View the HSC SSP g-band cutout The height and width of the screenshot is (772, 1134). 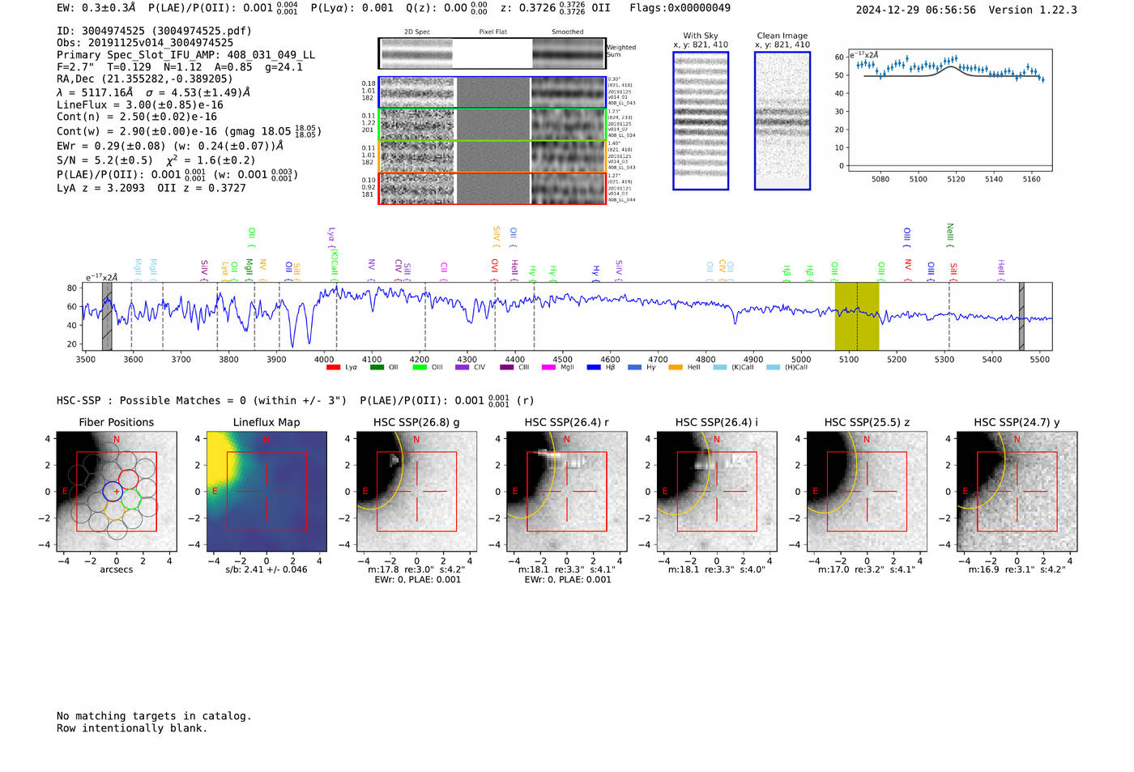pyautogui.click(x=417, y=492)
